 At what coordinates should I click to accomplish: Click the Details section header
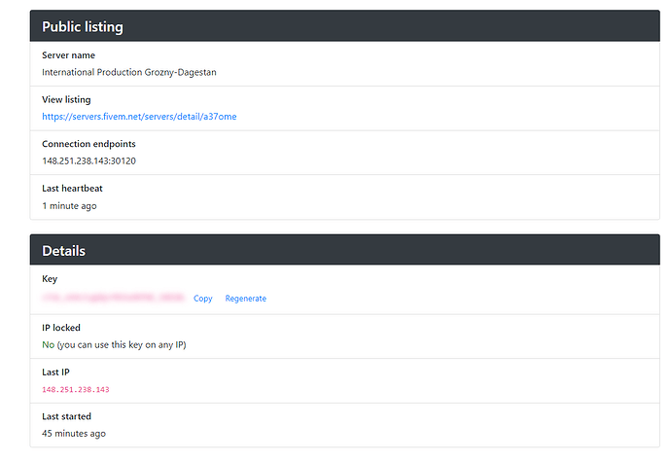(x=64, y=251)
